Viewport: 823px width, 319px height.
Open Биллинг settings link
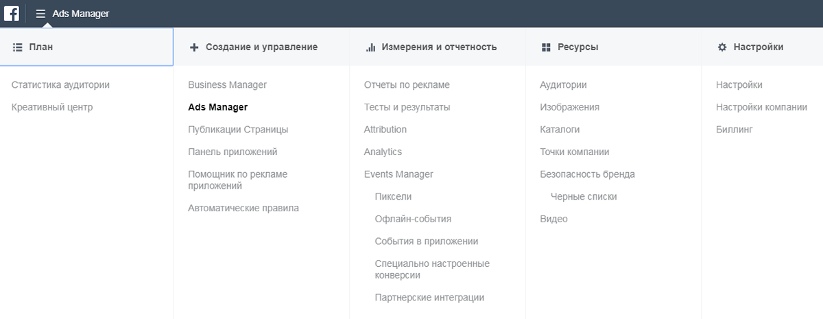[x=735, y=130]
